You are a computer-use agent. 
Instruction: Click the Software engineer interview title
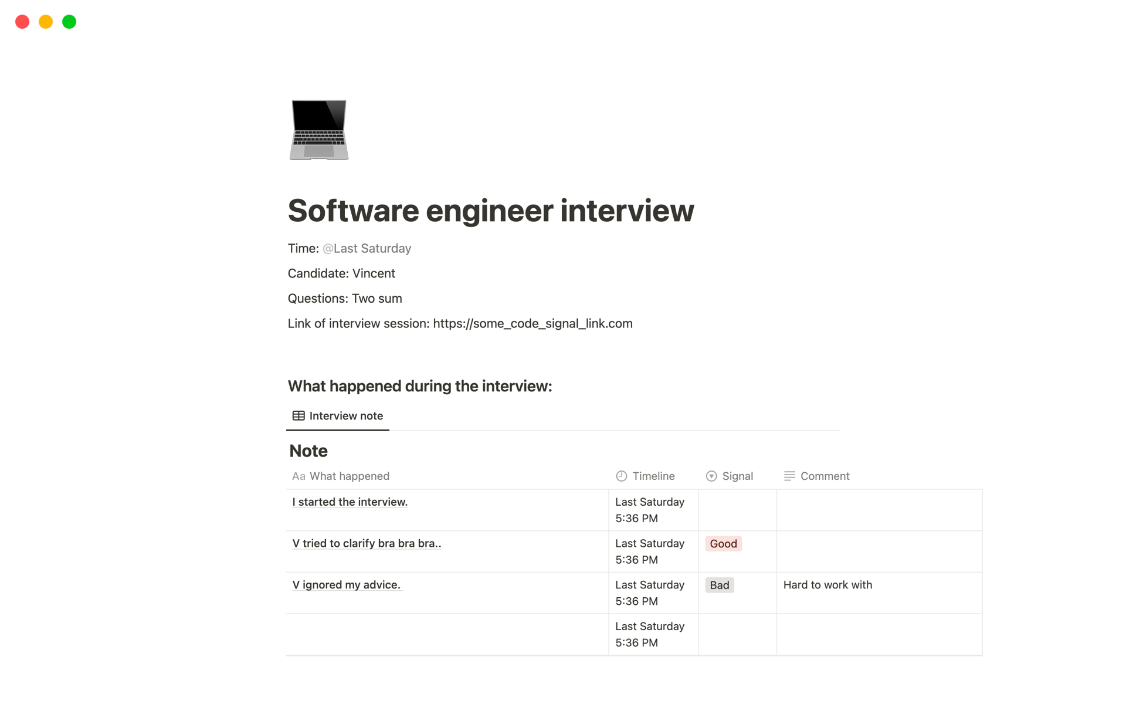(491, 211)
